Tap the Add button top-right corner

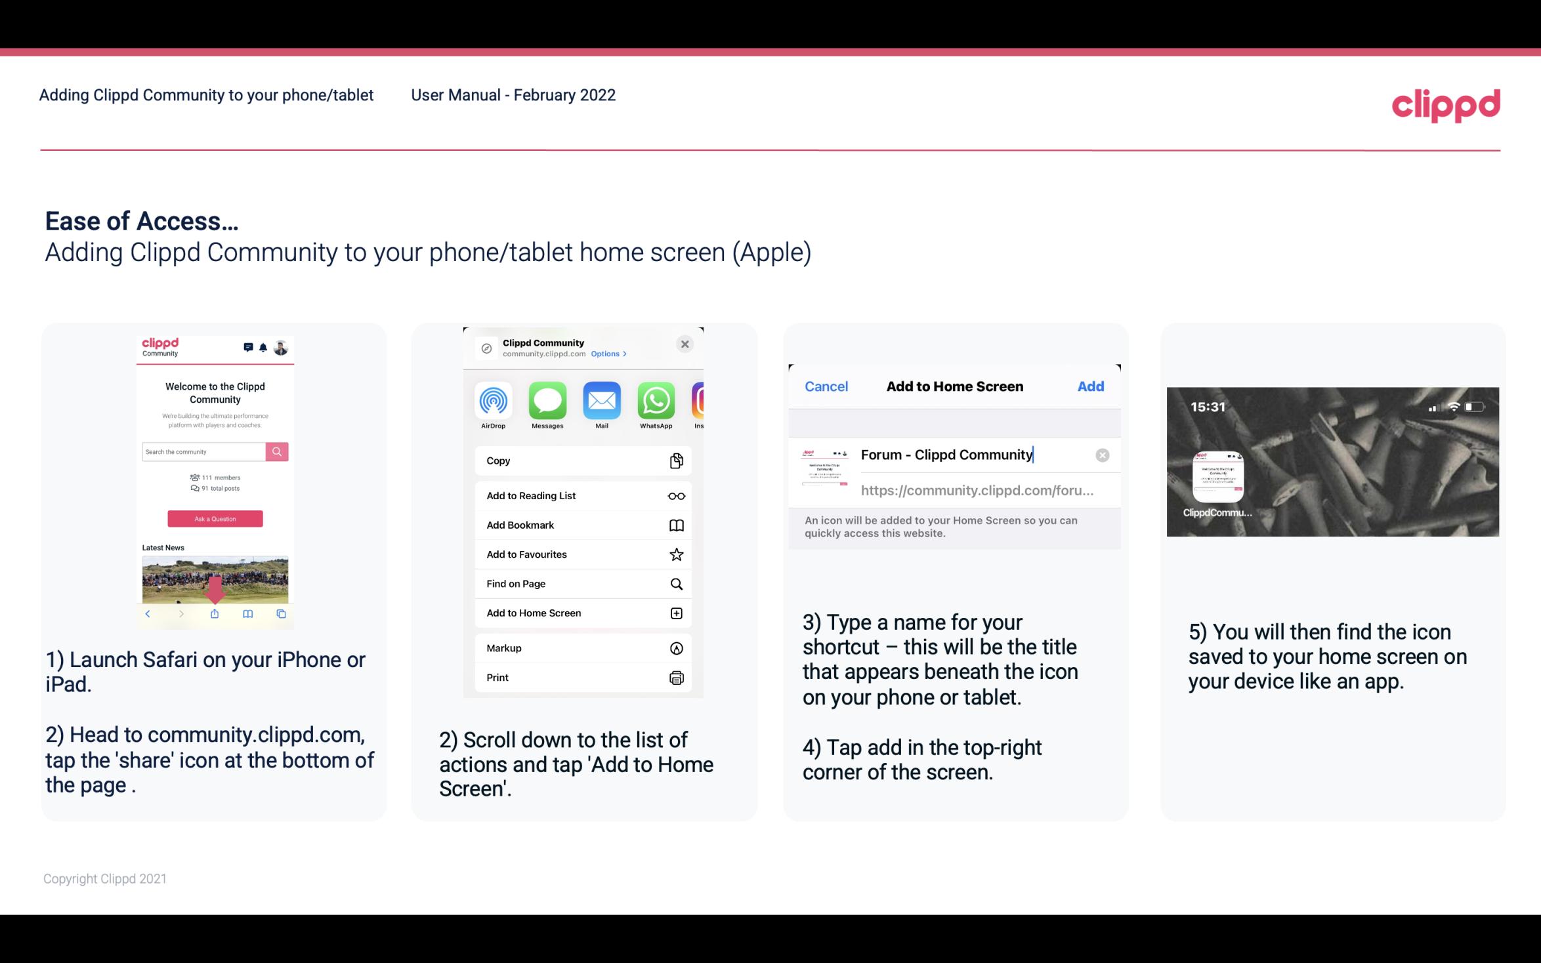pyautogui.click(x=1091, y=385)
